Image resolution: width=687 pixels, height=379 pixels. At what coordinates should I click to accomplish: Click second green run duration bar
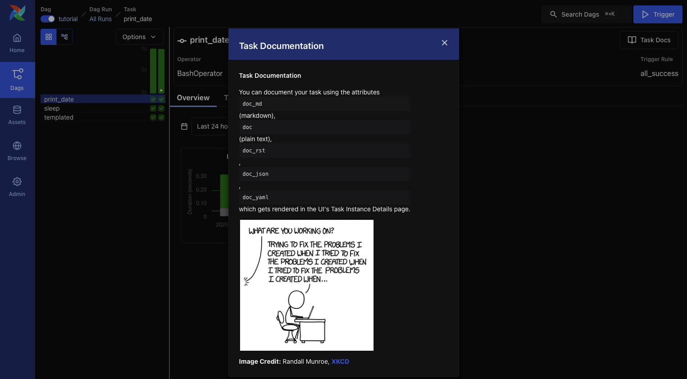tap(161, 71)
